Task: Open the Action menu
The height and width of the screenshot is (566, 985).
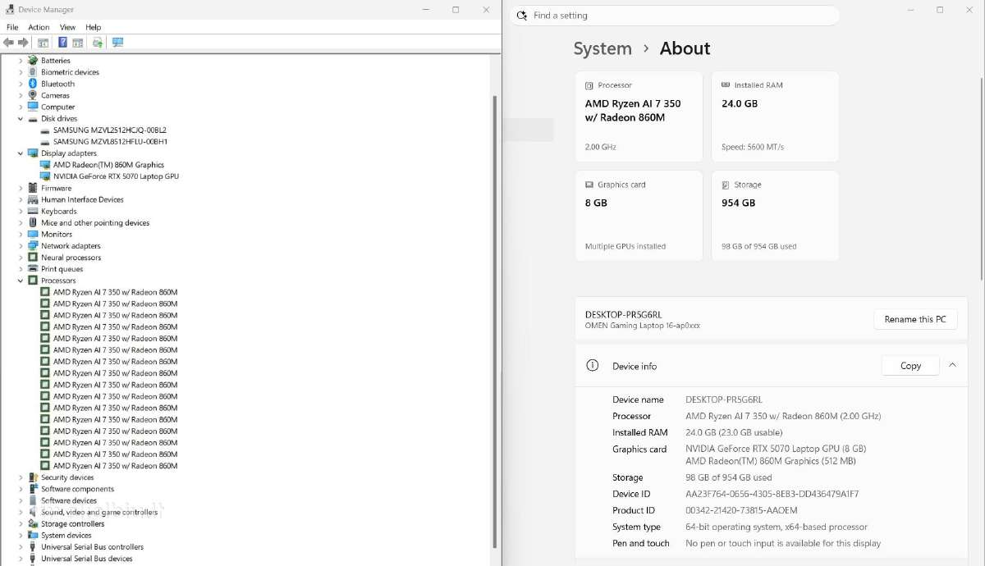Action: point(39,27)
